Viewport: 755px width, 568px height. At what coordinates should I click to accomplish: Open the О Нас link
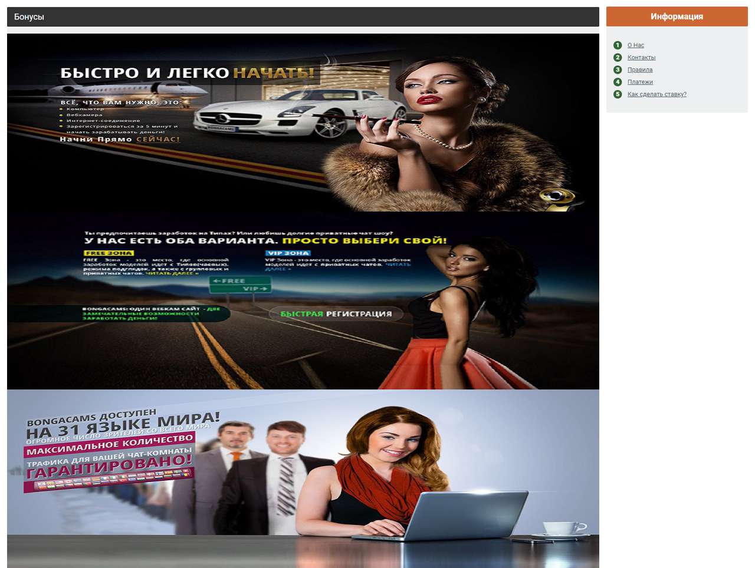pos(635,45)
